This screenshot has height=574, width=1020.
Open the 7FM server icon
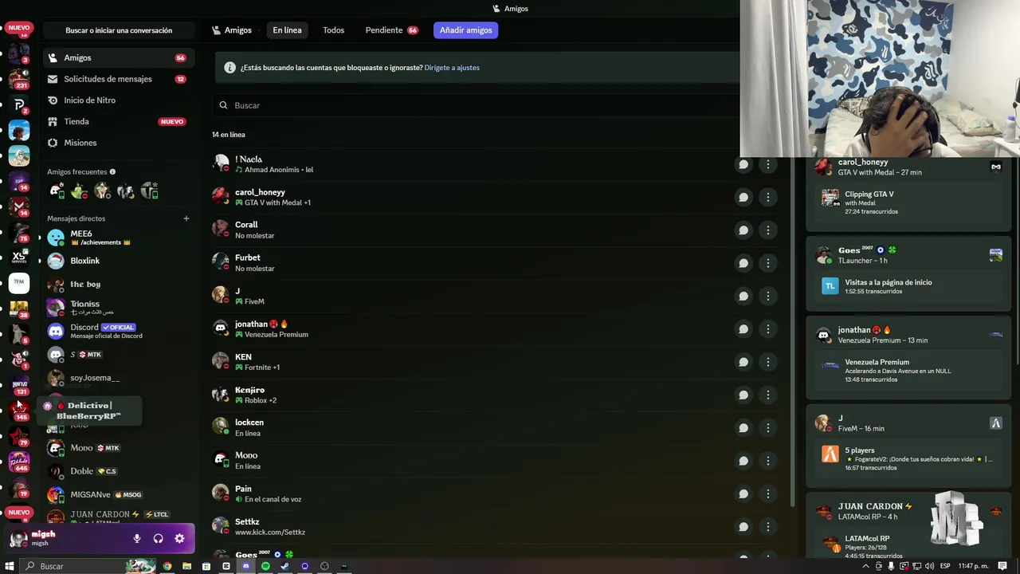(19, 281)
